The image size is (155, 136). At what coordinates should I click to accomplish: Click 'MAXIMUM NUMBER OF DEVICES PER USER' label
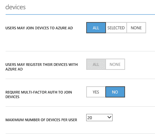(41, 120)
